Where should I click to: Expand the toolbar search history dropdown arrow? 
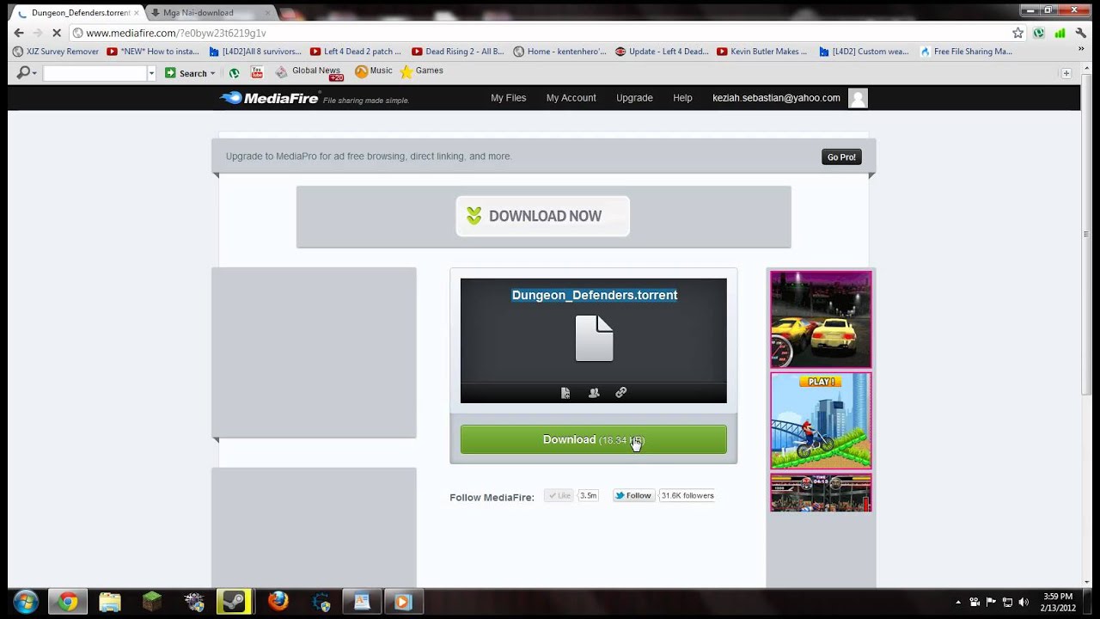click(x=151, y=73)
